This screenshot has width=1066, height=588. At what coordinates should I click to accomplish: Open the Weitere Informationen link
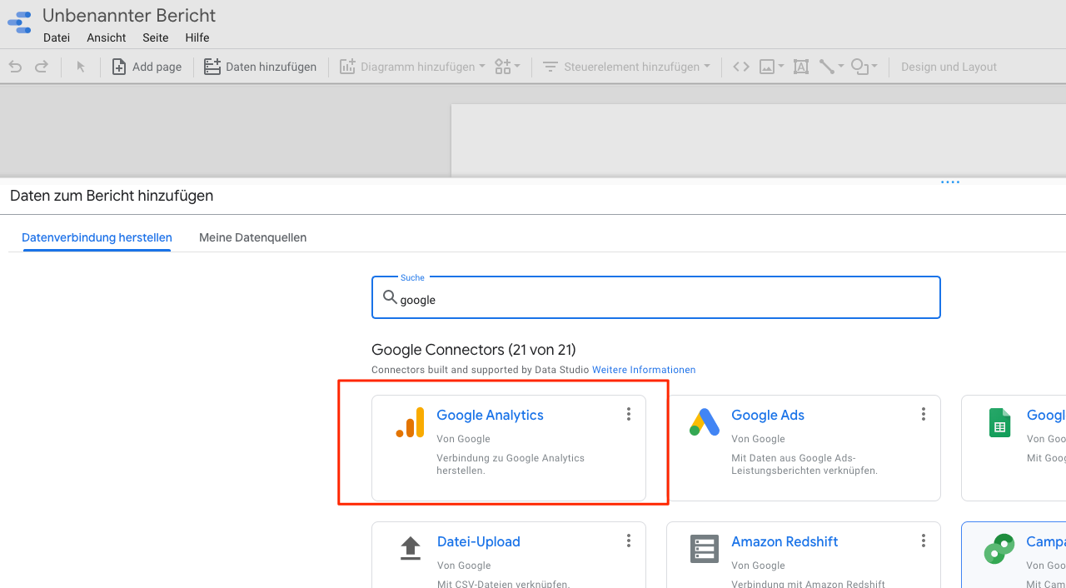point(644,370)
